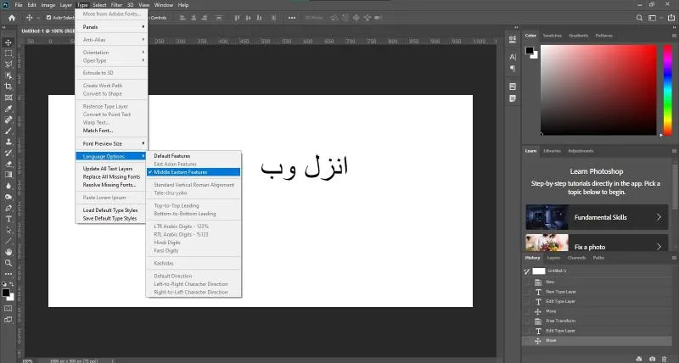Select the Frame tool
This screenshot has width=679, height=363.
click(x=8, y=98)
